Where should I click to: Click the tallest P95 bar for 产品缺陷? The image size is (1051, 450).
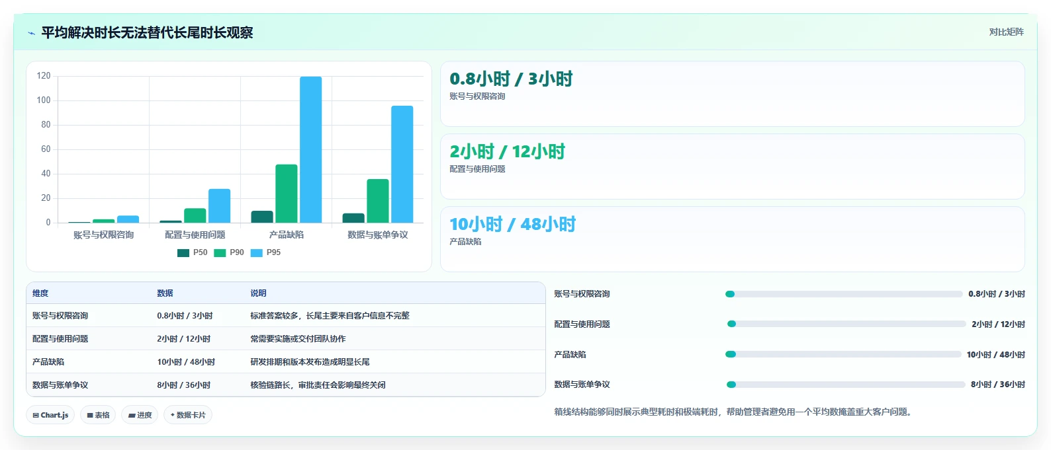[311, 149]
